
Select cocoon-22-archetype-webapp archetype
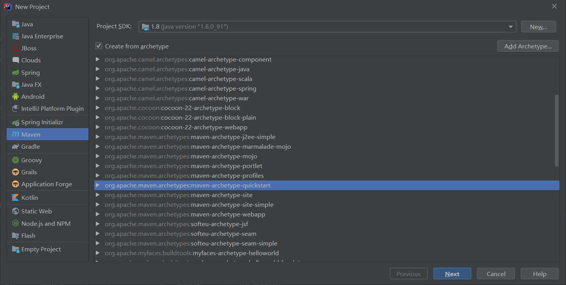tap(327, 127)
